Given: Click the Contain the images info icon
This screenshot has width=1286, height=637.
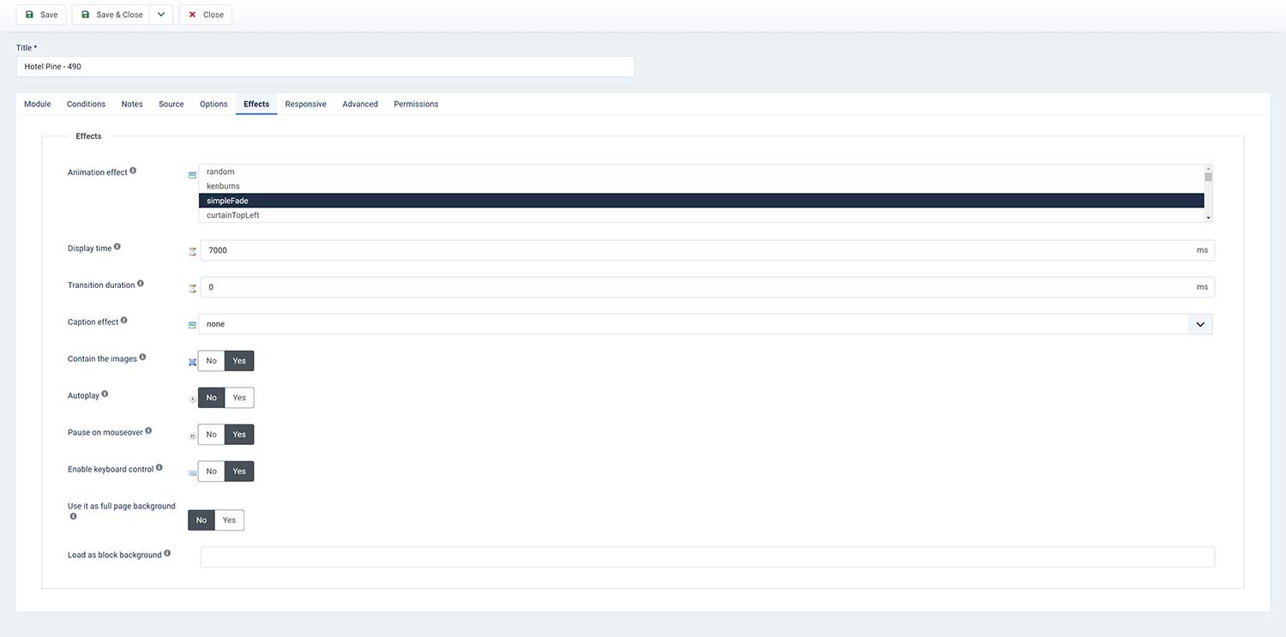Looking at the screenshot, I should (x=142, y=357).
